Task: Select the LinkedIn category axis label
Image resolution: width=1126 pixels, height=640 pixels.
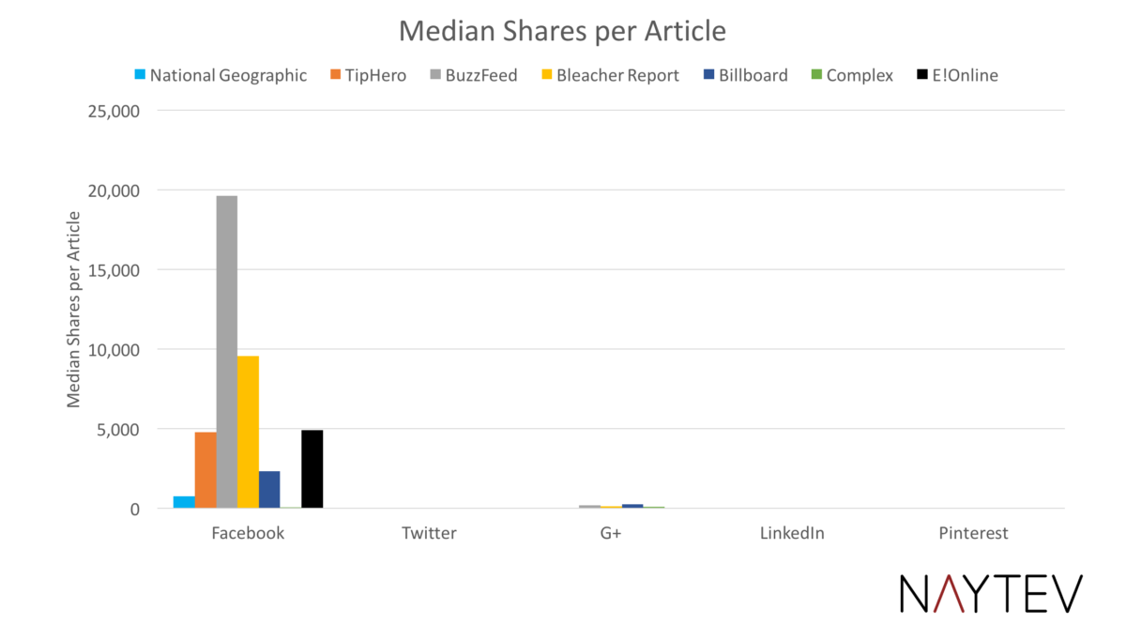Action: [792, 533]
